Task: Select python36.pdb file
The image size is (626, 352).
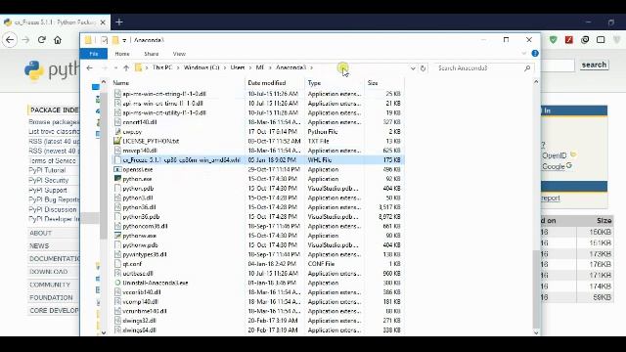Action: [141, 217]
